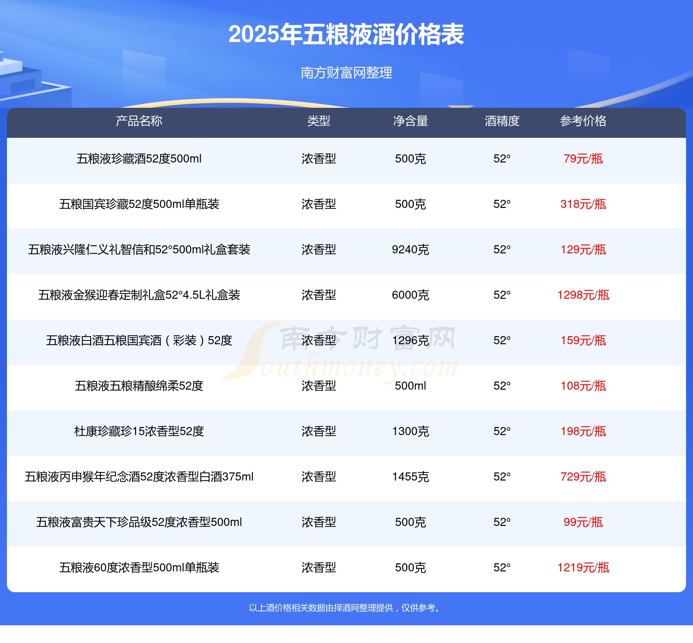
Task: Click the 参考价格 column header
Action: click(x=583, y=121)
